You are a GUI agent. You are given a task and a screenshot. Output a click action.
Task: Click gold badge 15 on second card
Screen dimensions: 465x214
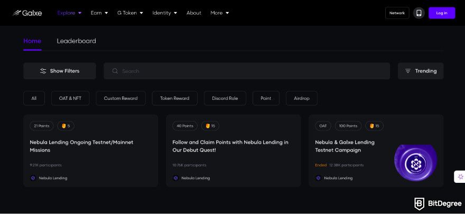click(x=210, y=126)
